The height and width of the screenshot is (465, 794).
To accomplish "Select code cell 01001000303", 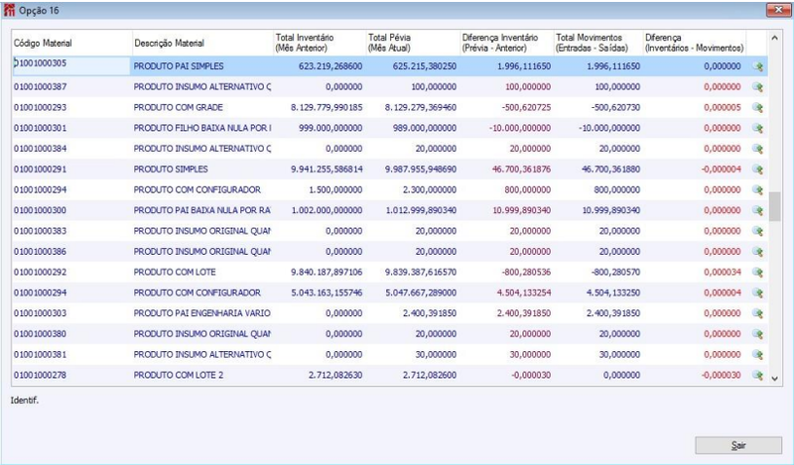I will point(71,313).
